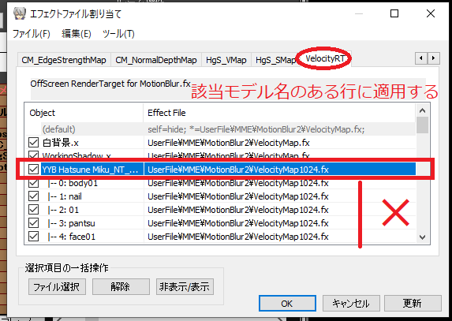
Task: Click the list scrollbar thumb
Action: tap(423, 125)
